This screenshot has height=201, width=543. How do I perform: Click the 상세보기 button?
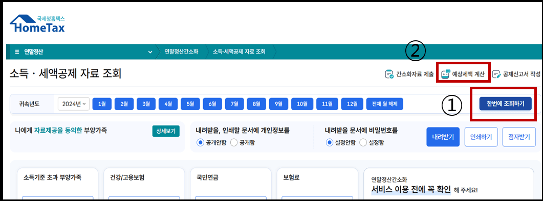[166, 131]
